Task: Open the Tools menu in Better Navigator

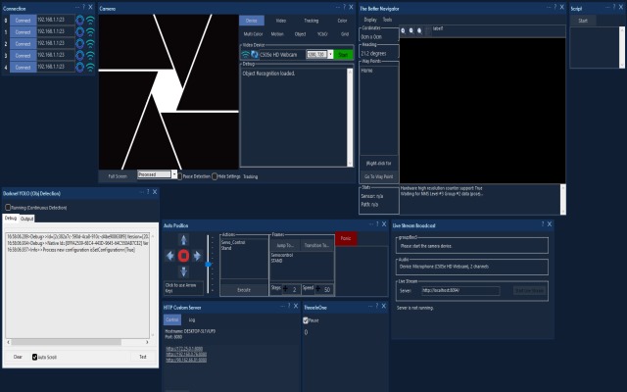Action: pyautogui.click(x=388, y=20)
